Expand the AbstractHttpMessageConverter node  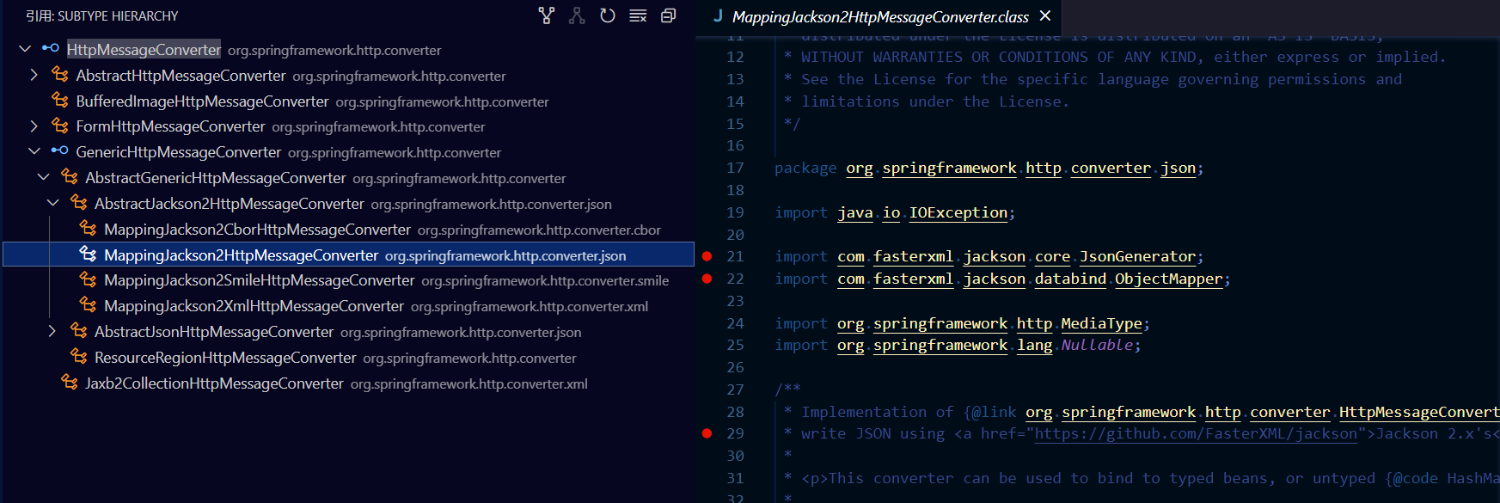[34, 75]
